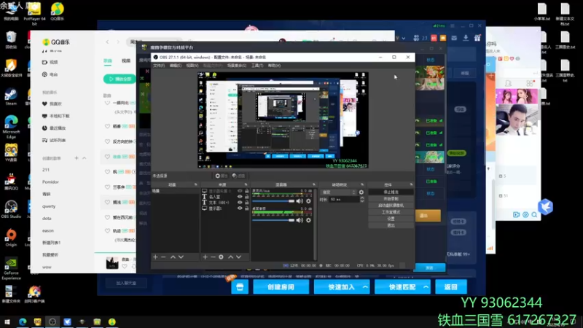Screen dimensions: 583x328
Task: Collapse created playlists chevron in QQ Music
Action: coord(85,158)
